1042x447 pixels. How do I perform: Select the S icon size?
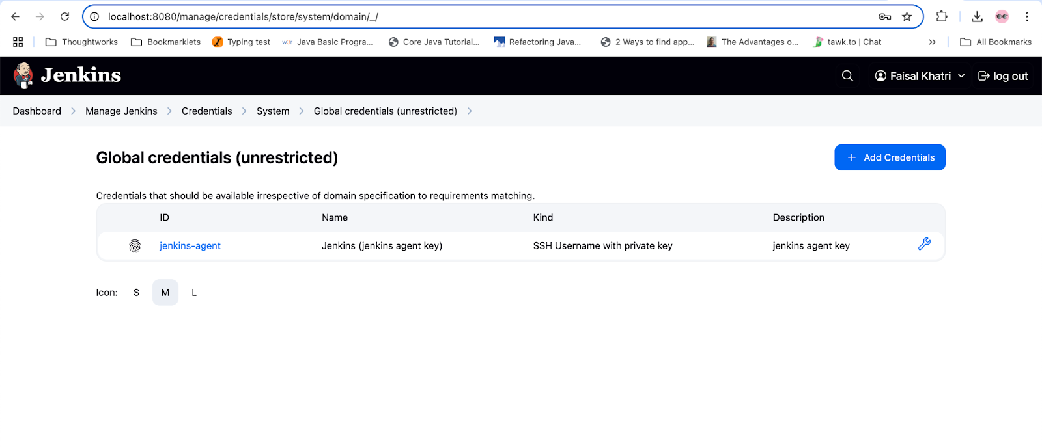[136, 293]
